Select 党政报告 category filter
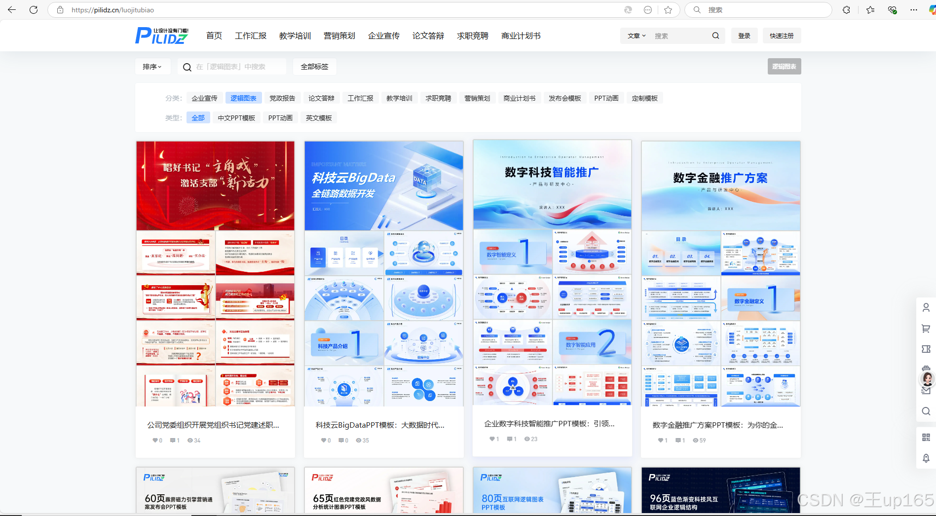 (x=282, y=98)
